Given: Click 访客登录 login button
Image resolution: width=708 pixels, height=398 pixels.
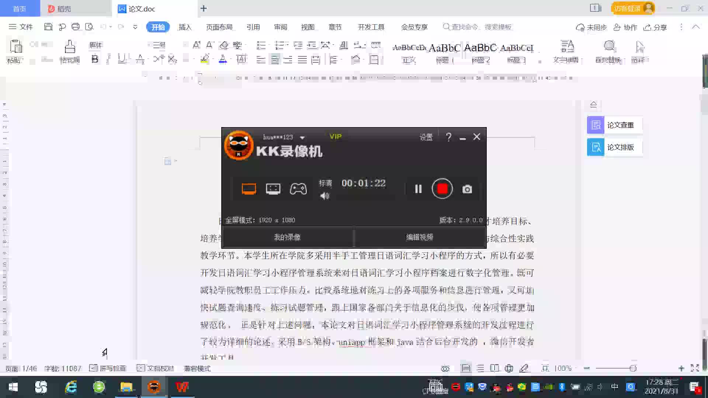Looking at the screenshot, I should pyautogui.click(x=633, y=8).
